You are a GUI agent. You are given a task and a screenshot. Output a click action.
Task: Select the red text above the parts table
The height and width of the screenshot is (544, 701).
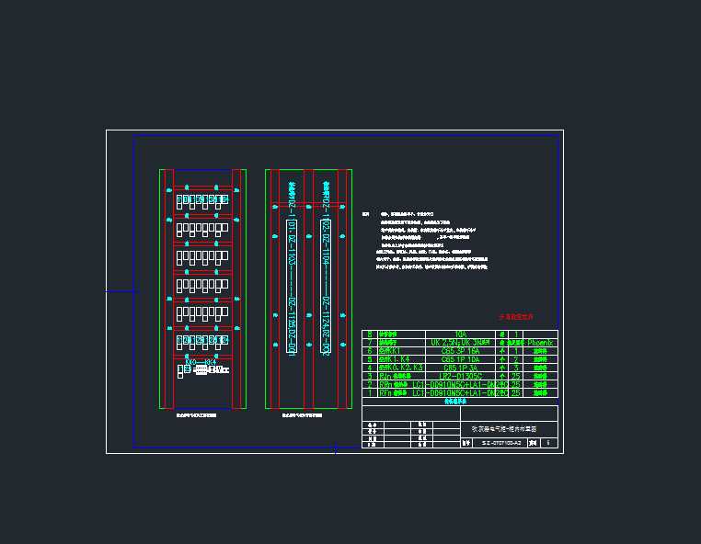click(x=516, y=316)
